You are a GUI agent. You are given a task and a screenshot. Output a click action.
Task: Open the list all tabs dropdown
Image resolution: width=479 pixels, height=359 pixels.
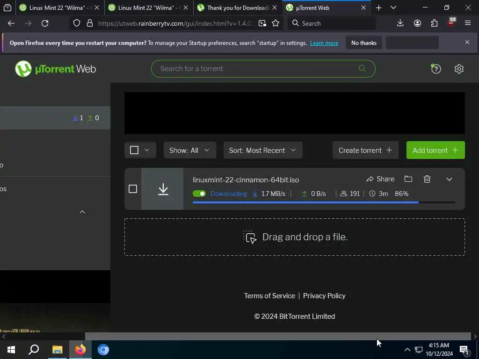(393, 7)
